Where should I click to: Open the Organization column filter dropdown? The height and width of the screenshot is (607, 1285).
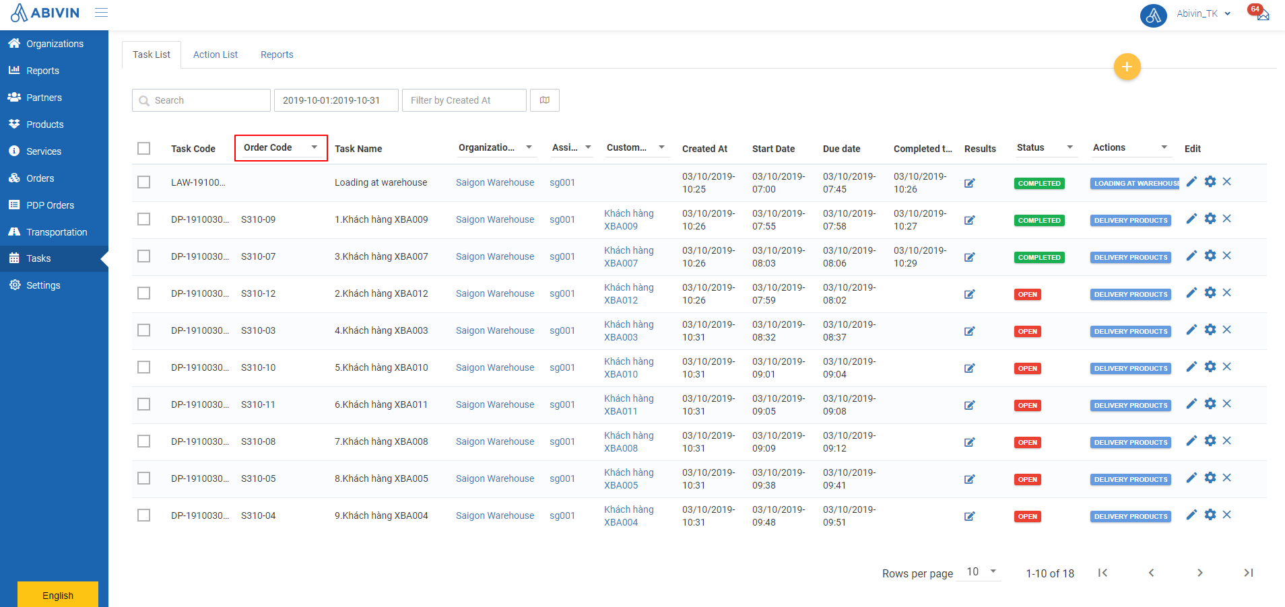pos(496,147)
